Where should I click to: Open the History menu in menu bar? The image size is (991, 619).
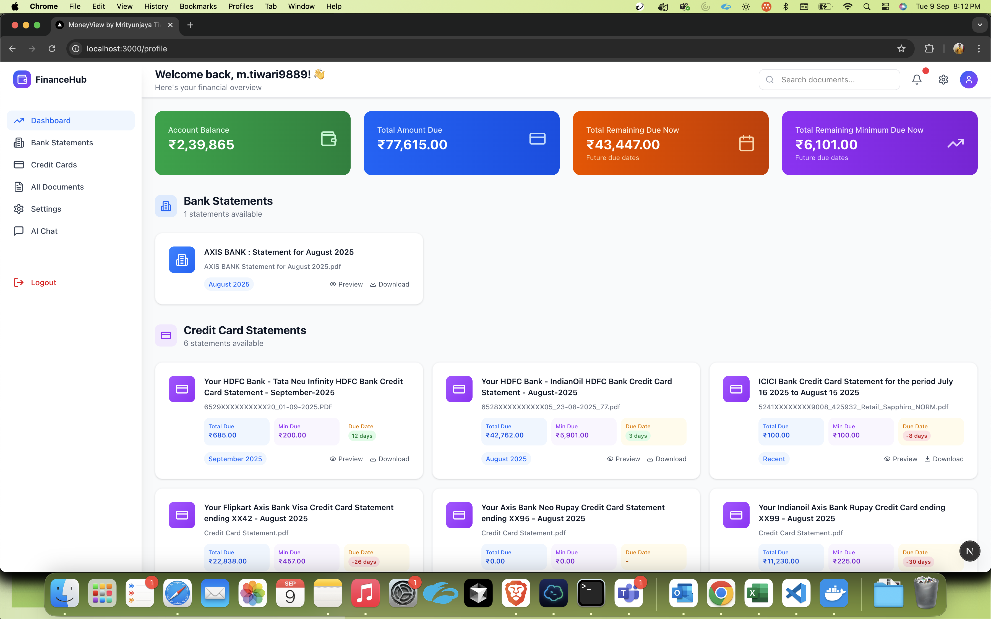click(156, 7)
